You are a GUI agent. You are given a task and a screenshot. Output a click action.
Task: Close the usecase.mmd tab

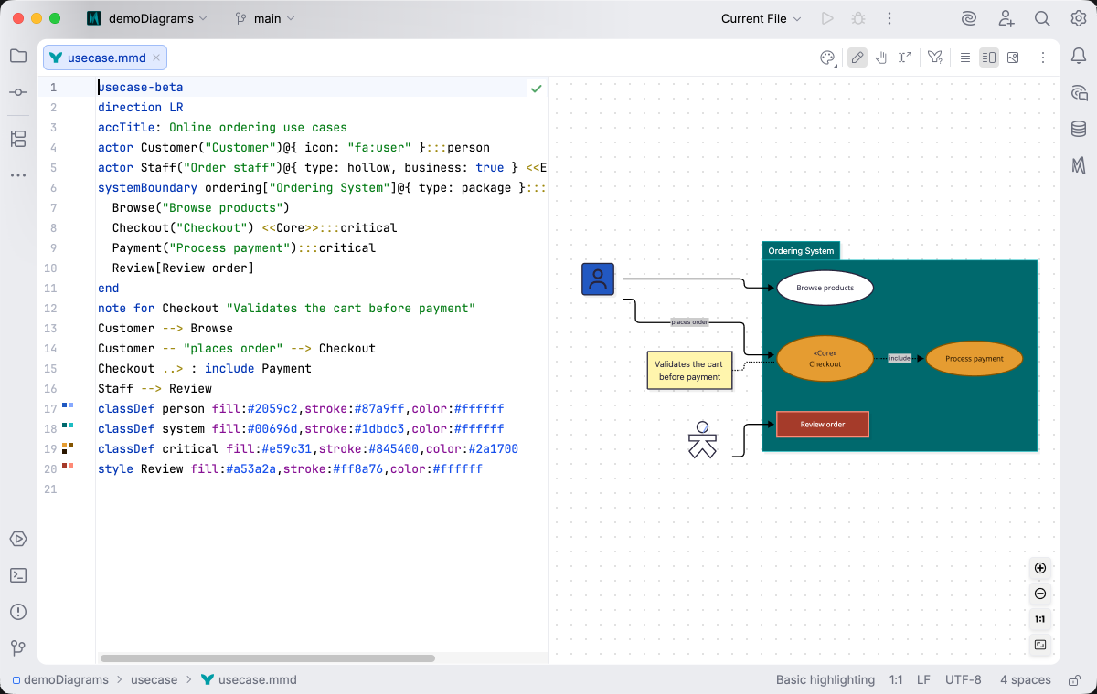tap(156, 58)
